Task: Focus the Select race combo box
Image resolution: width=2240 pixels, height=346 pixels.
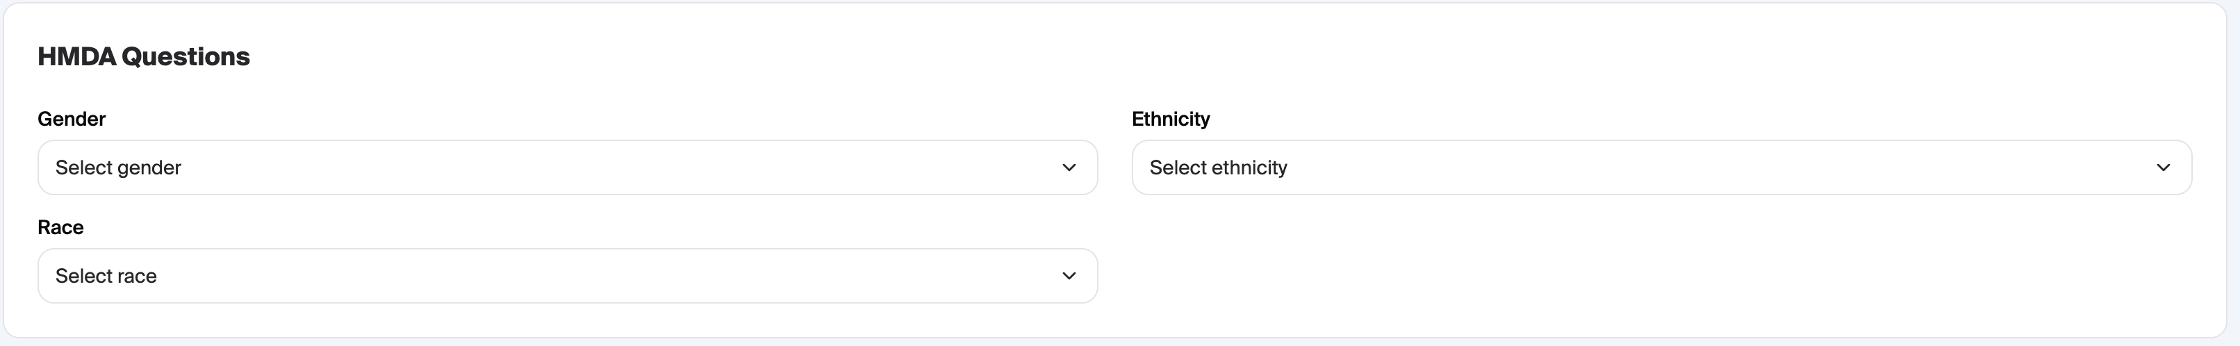Action: 567,276
